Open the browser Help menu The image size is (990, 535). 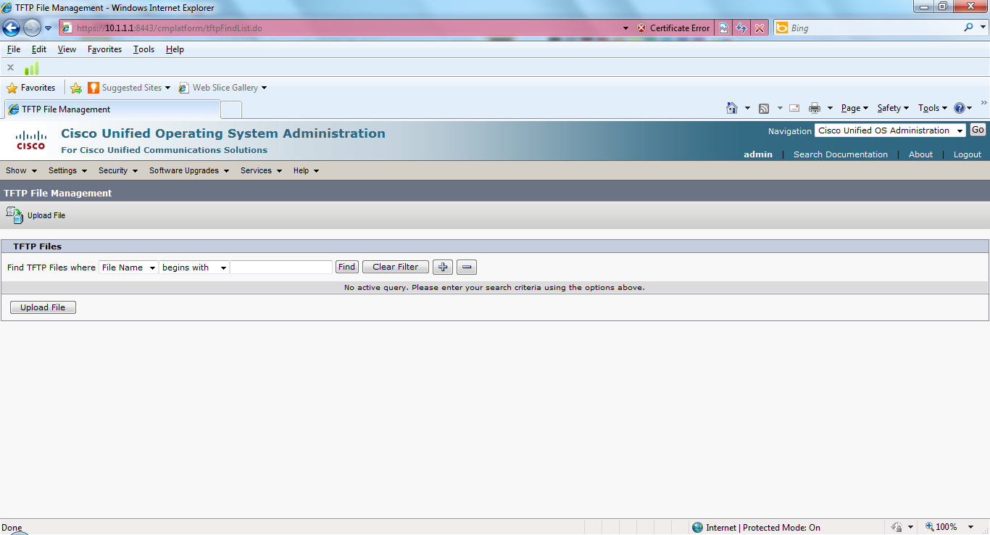175,49
